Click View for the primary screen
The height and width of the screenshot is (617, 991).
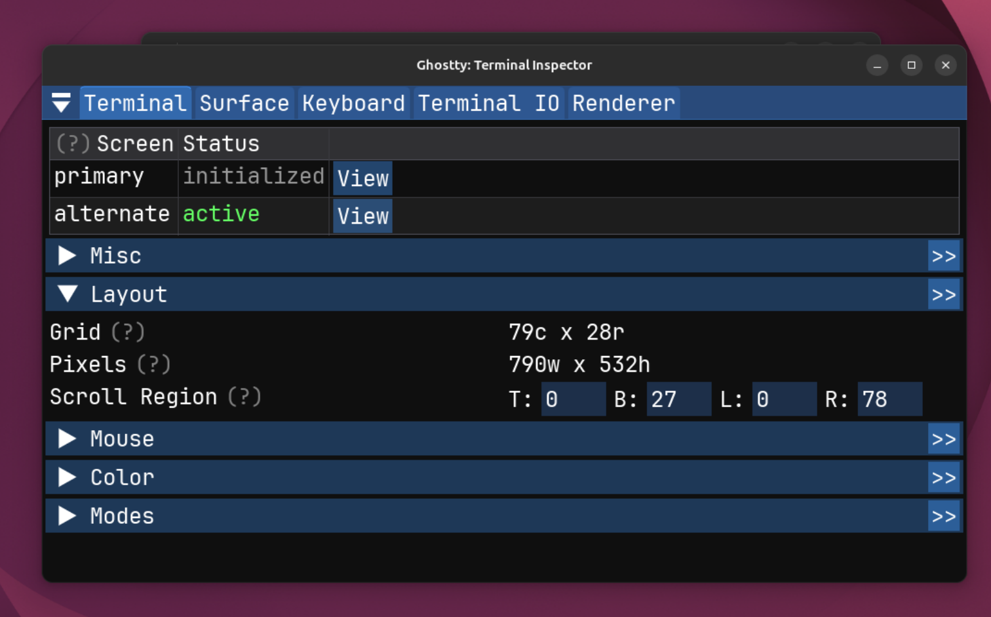click(x=362, y=178)
